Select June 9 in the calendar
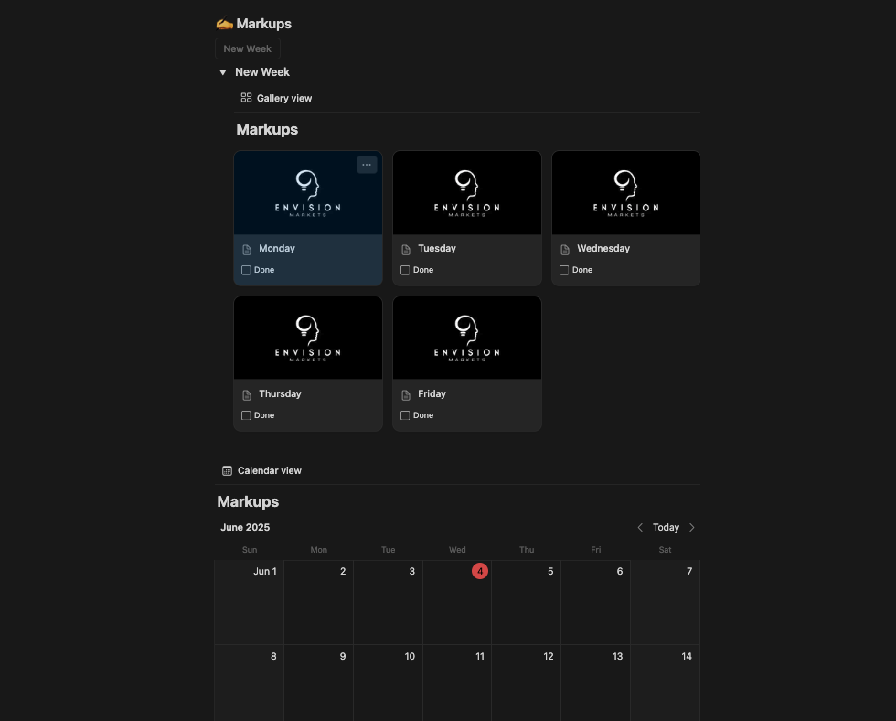 click(318, 683)
